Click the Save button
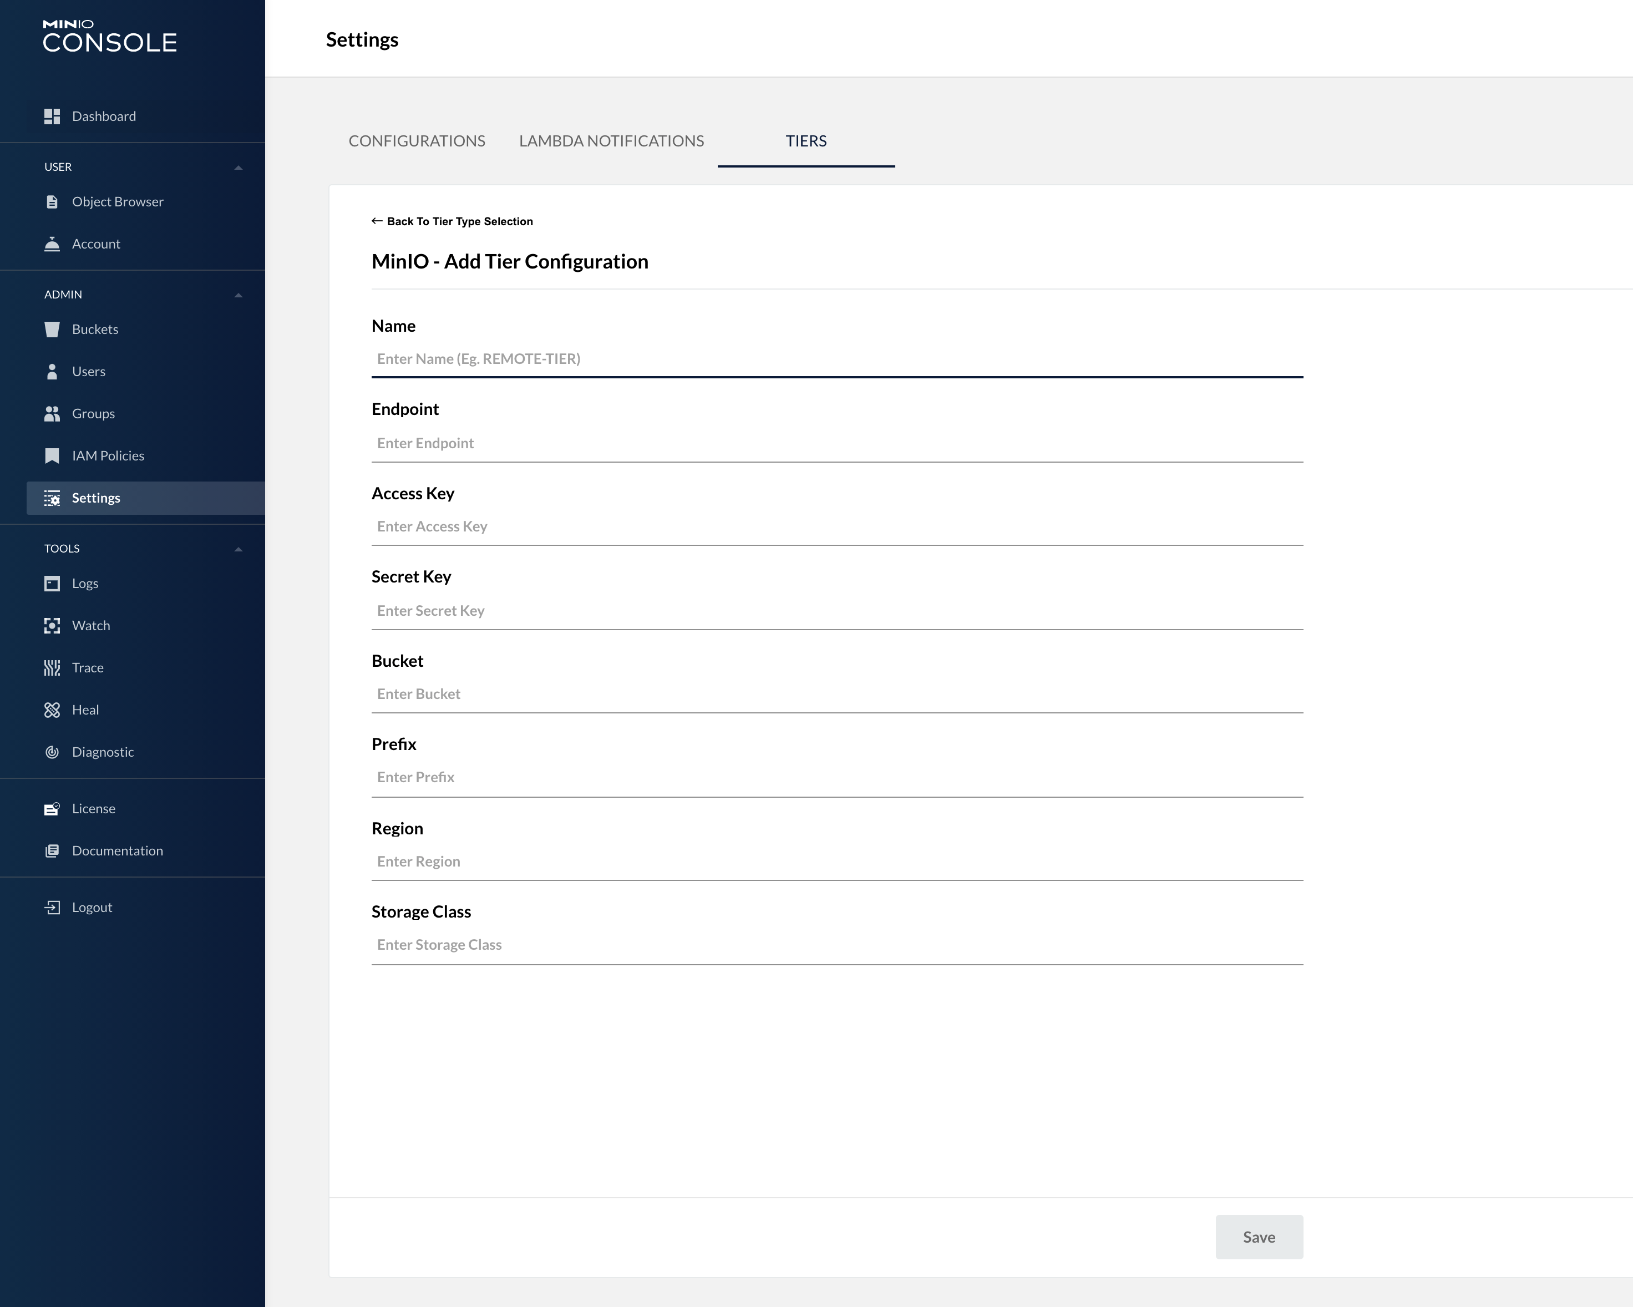1633x1307 pixels. (x=1259, y=1237)
